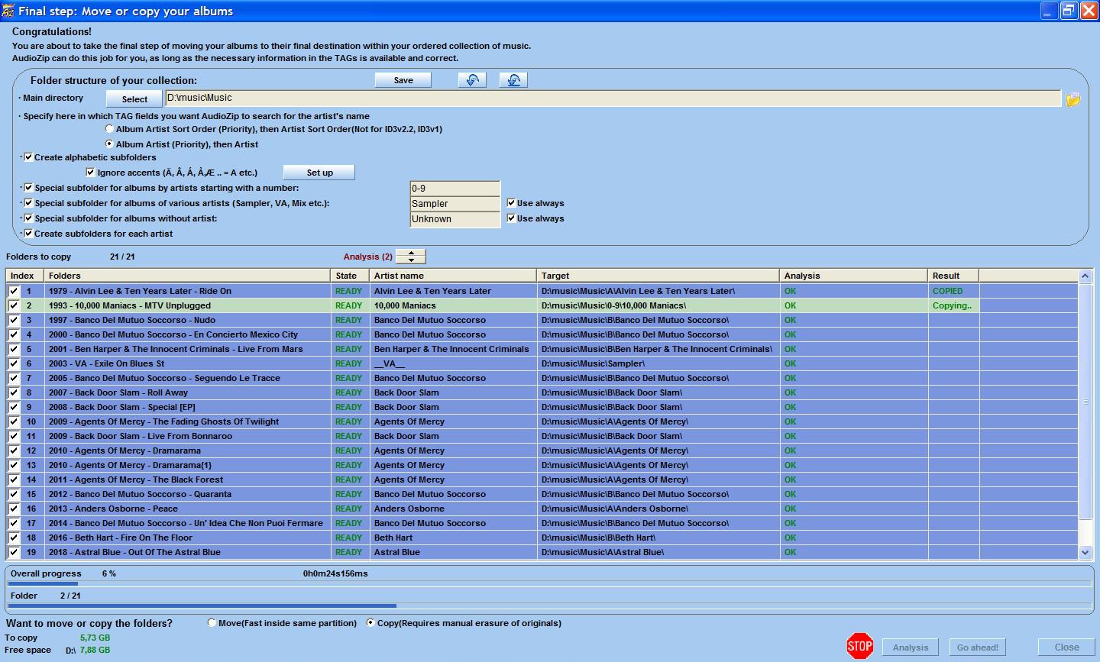1100x662 pixels.
Task: Toggle subfolder for artists starting with number
Action: 28,188
